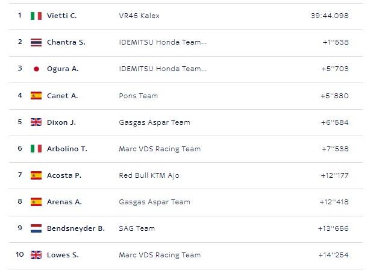Click the British flag beside Lowes S.
Screen dimensions: 367x273
36,255
